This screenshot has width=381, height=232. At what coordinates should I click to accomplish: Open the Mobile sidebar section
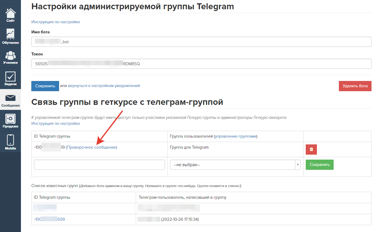10,142
